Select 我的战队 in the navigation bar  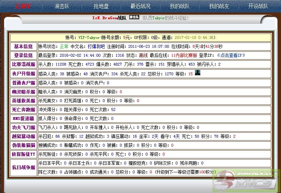[x=180, y=6]
